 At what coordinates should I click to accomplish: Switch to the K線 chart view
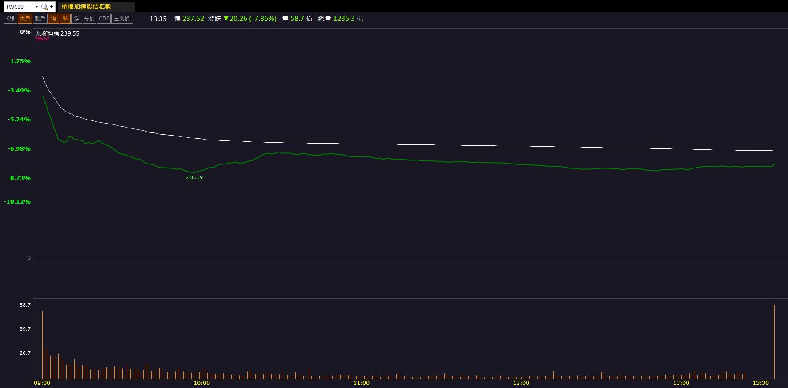[x=10, y=19]
